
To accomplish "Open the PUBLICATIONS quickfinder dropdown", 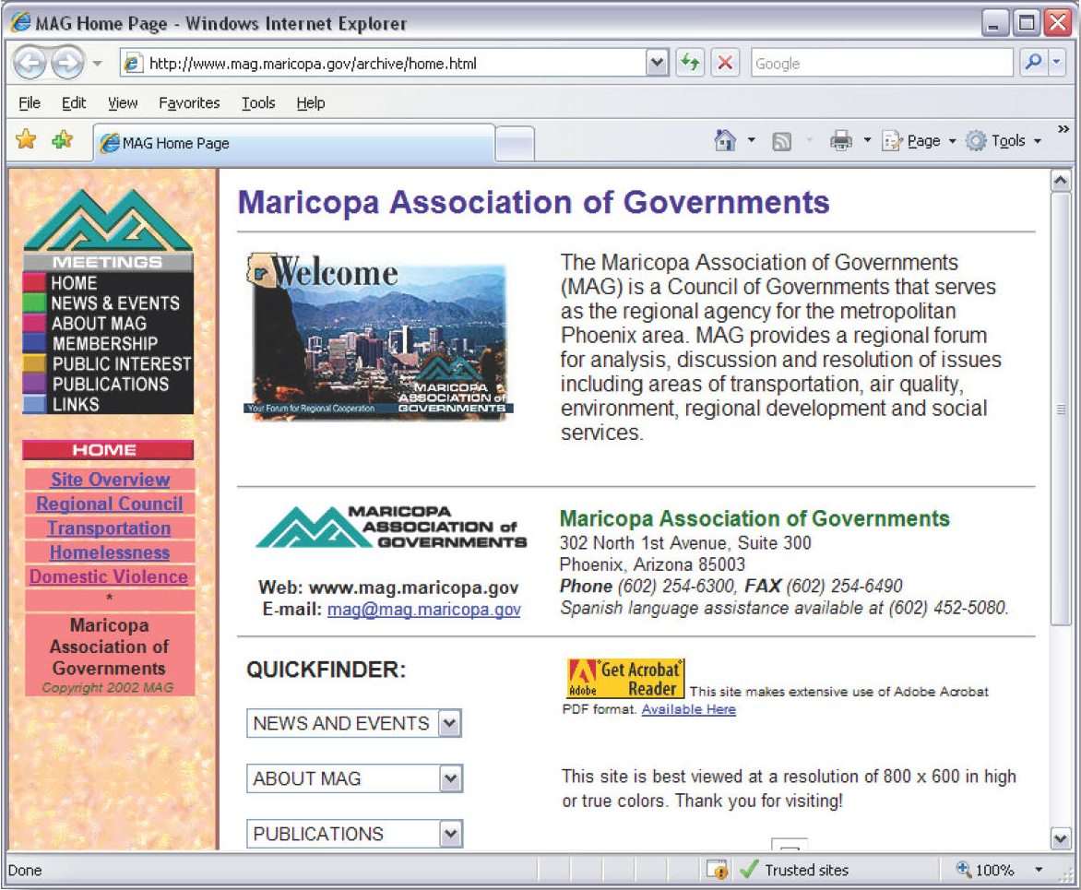I will click(x=450, y=835).
